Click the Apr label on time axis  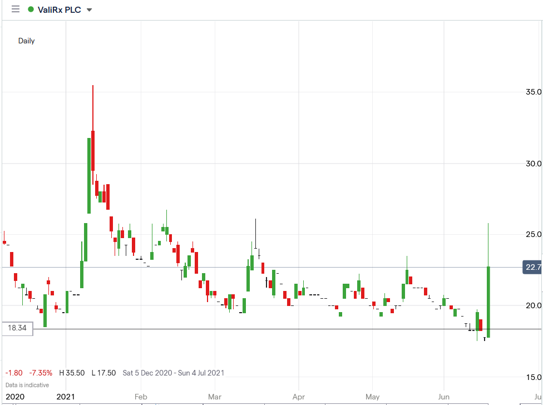point(299,397)
